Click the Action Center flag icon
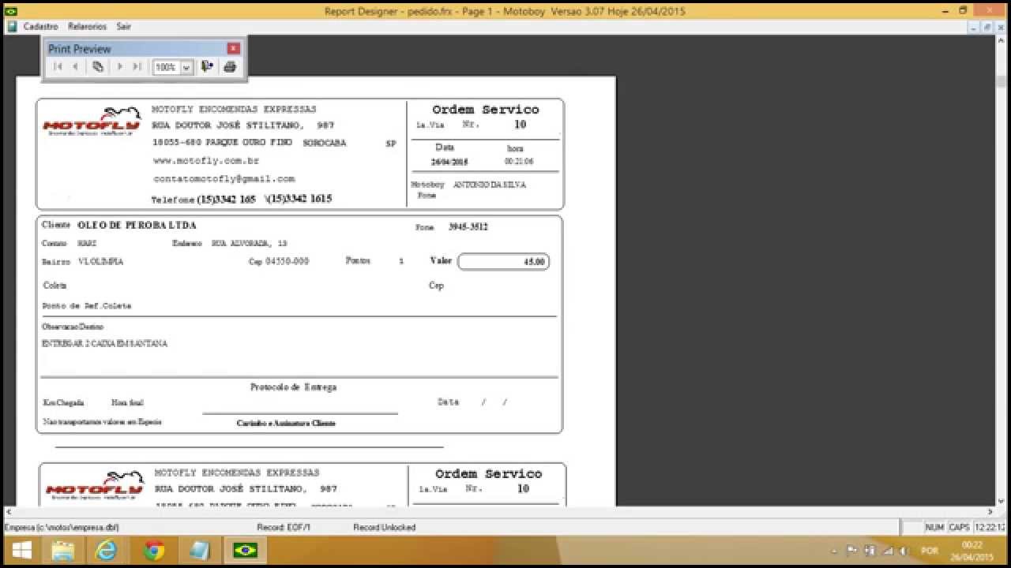The image size is (1011, 568). pyautogui.click(x=852, y=551)
